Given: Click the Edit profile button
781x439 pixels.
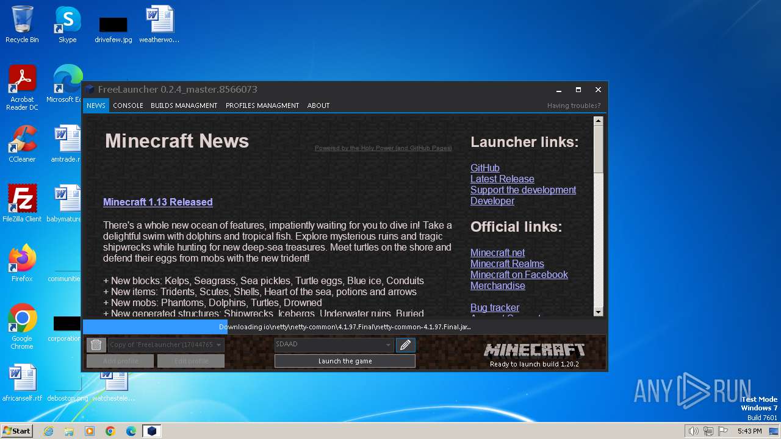Looking at the screenshot, I should pyautogui.click(x=191, y=361).
